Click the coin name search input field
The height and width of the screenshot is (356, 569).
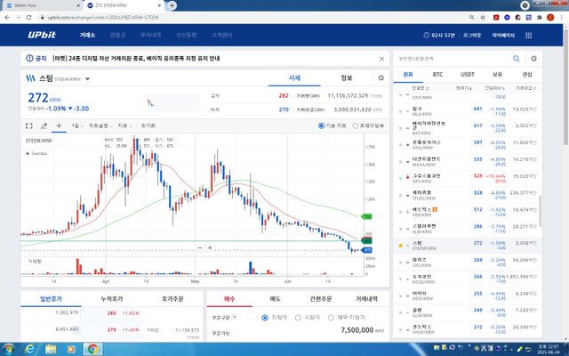(x=452, y=59)
